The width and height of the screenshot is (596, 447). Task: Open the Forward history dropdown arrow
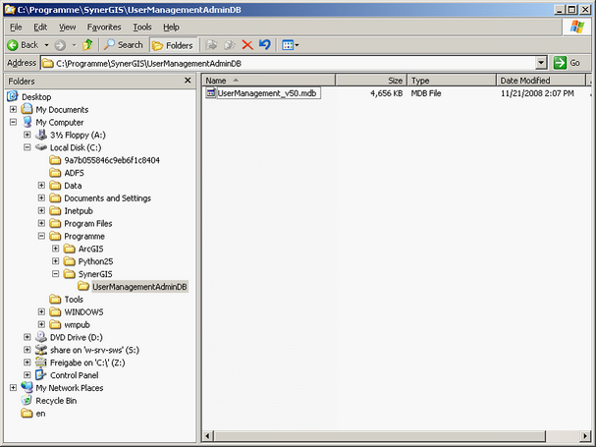(74, 45)
